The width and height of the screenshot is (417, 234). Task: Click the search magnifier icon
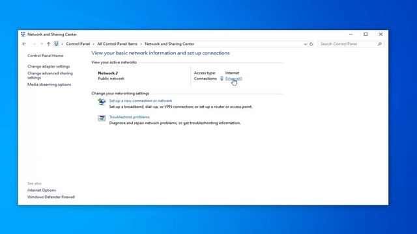(x=379, y=44)
